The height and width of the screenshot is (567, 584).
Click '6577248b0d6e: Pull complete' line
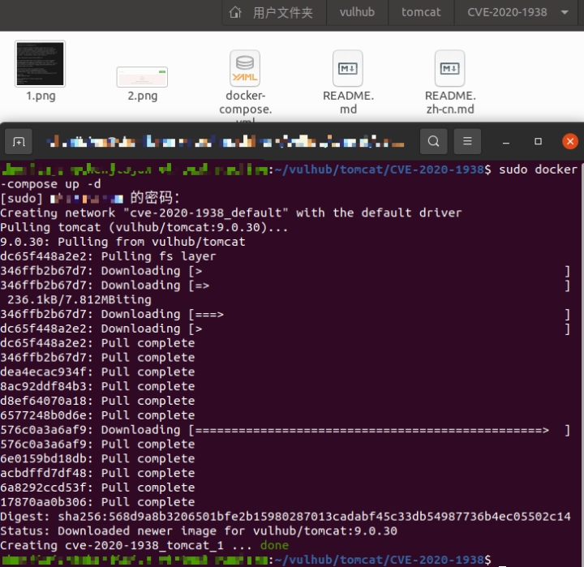(x=97, y=415)
